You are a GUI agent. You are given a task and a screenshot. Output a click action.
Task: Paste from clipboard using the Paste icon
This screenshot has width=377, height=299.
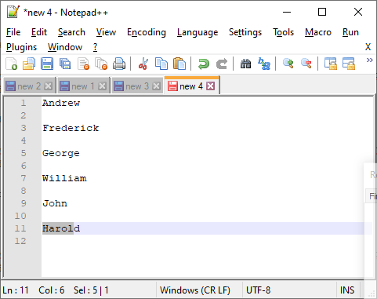tap(179, 64)
